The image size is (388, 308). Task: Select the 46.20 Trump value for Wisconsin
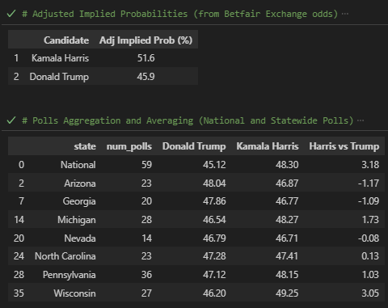[x=214, y=293]
